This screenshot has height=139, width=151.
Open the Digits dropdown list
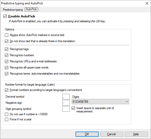click(x=100, y=102)
